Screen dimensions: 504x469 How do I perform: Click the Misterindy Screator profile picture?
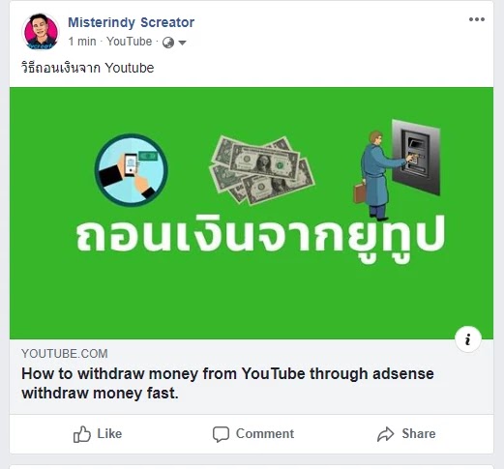click(x=41, y=32)
